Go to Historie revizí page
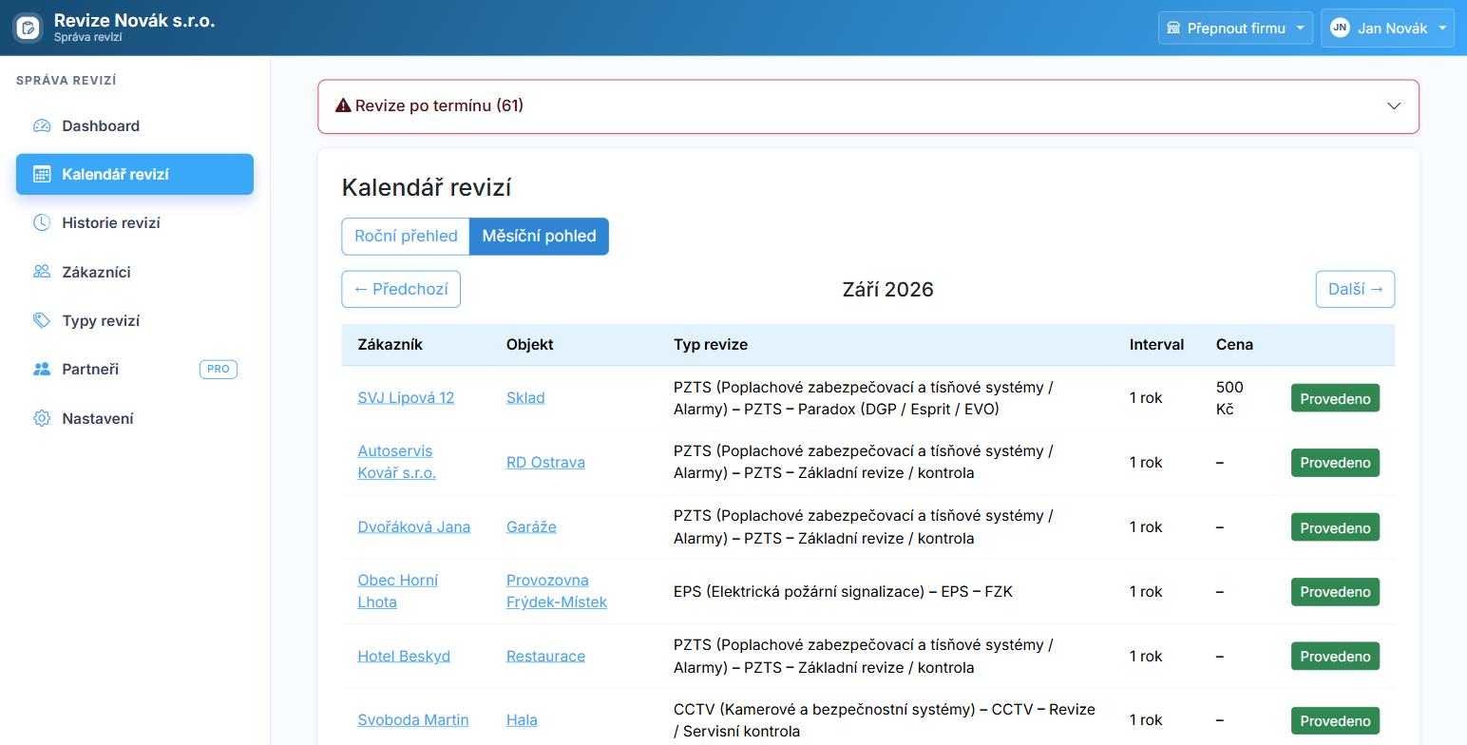The image size is (1467, 745). coord(135,222)
